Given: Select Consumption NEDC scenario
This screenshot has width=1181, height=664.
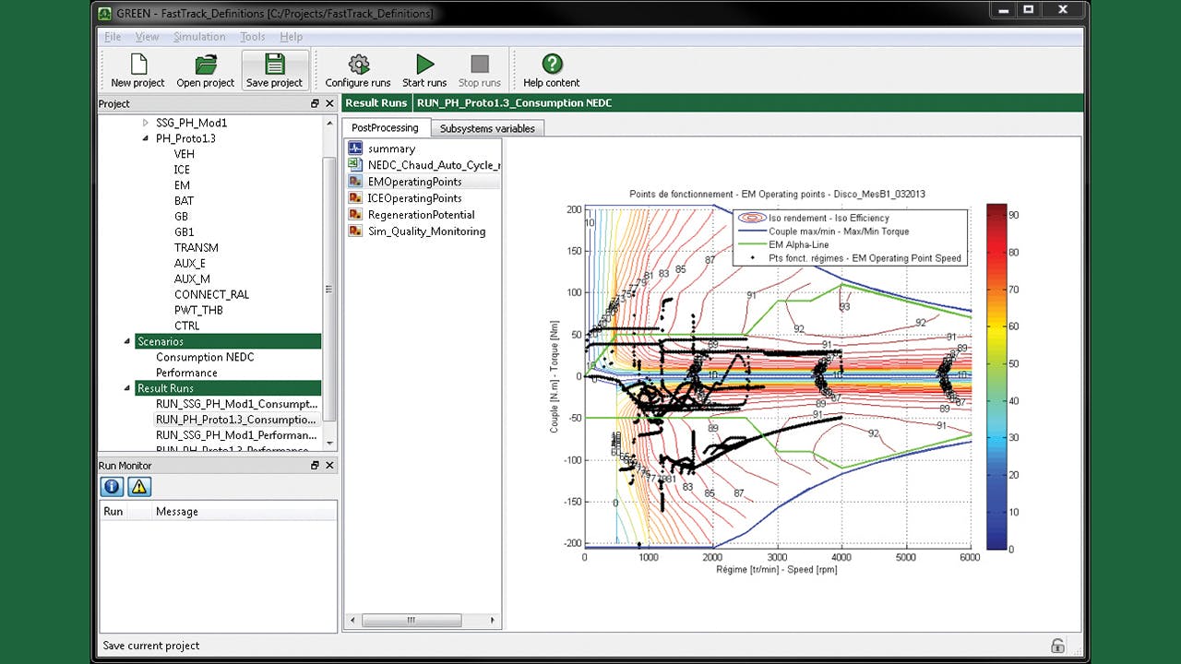Looking at the screenshot, I should point(205,357).
